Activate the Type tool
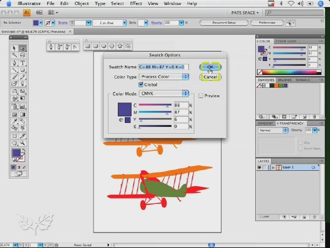 23,63
